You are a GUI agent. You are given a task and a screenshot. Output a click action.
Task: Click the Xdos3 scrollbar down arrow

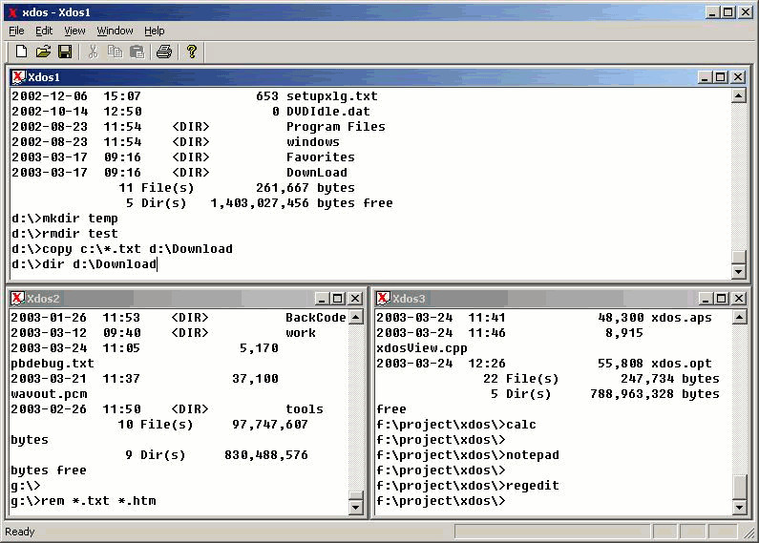(739, 507)
